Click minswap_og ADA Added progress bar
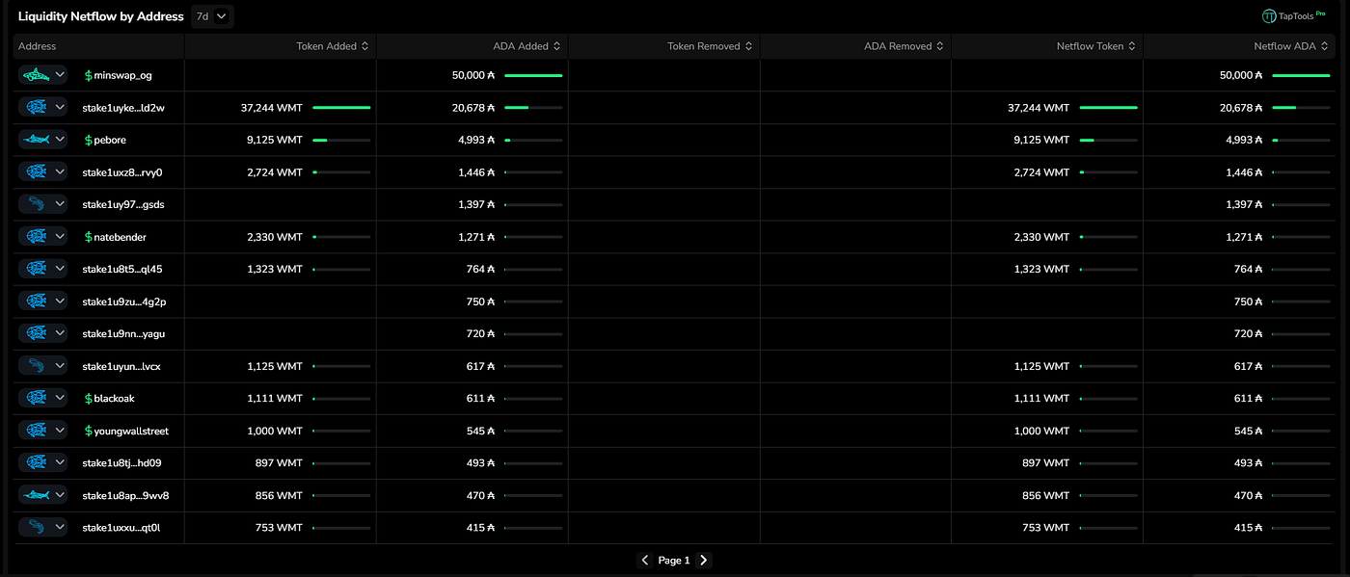The image size is (1350, 577). (533, 75)
